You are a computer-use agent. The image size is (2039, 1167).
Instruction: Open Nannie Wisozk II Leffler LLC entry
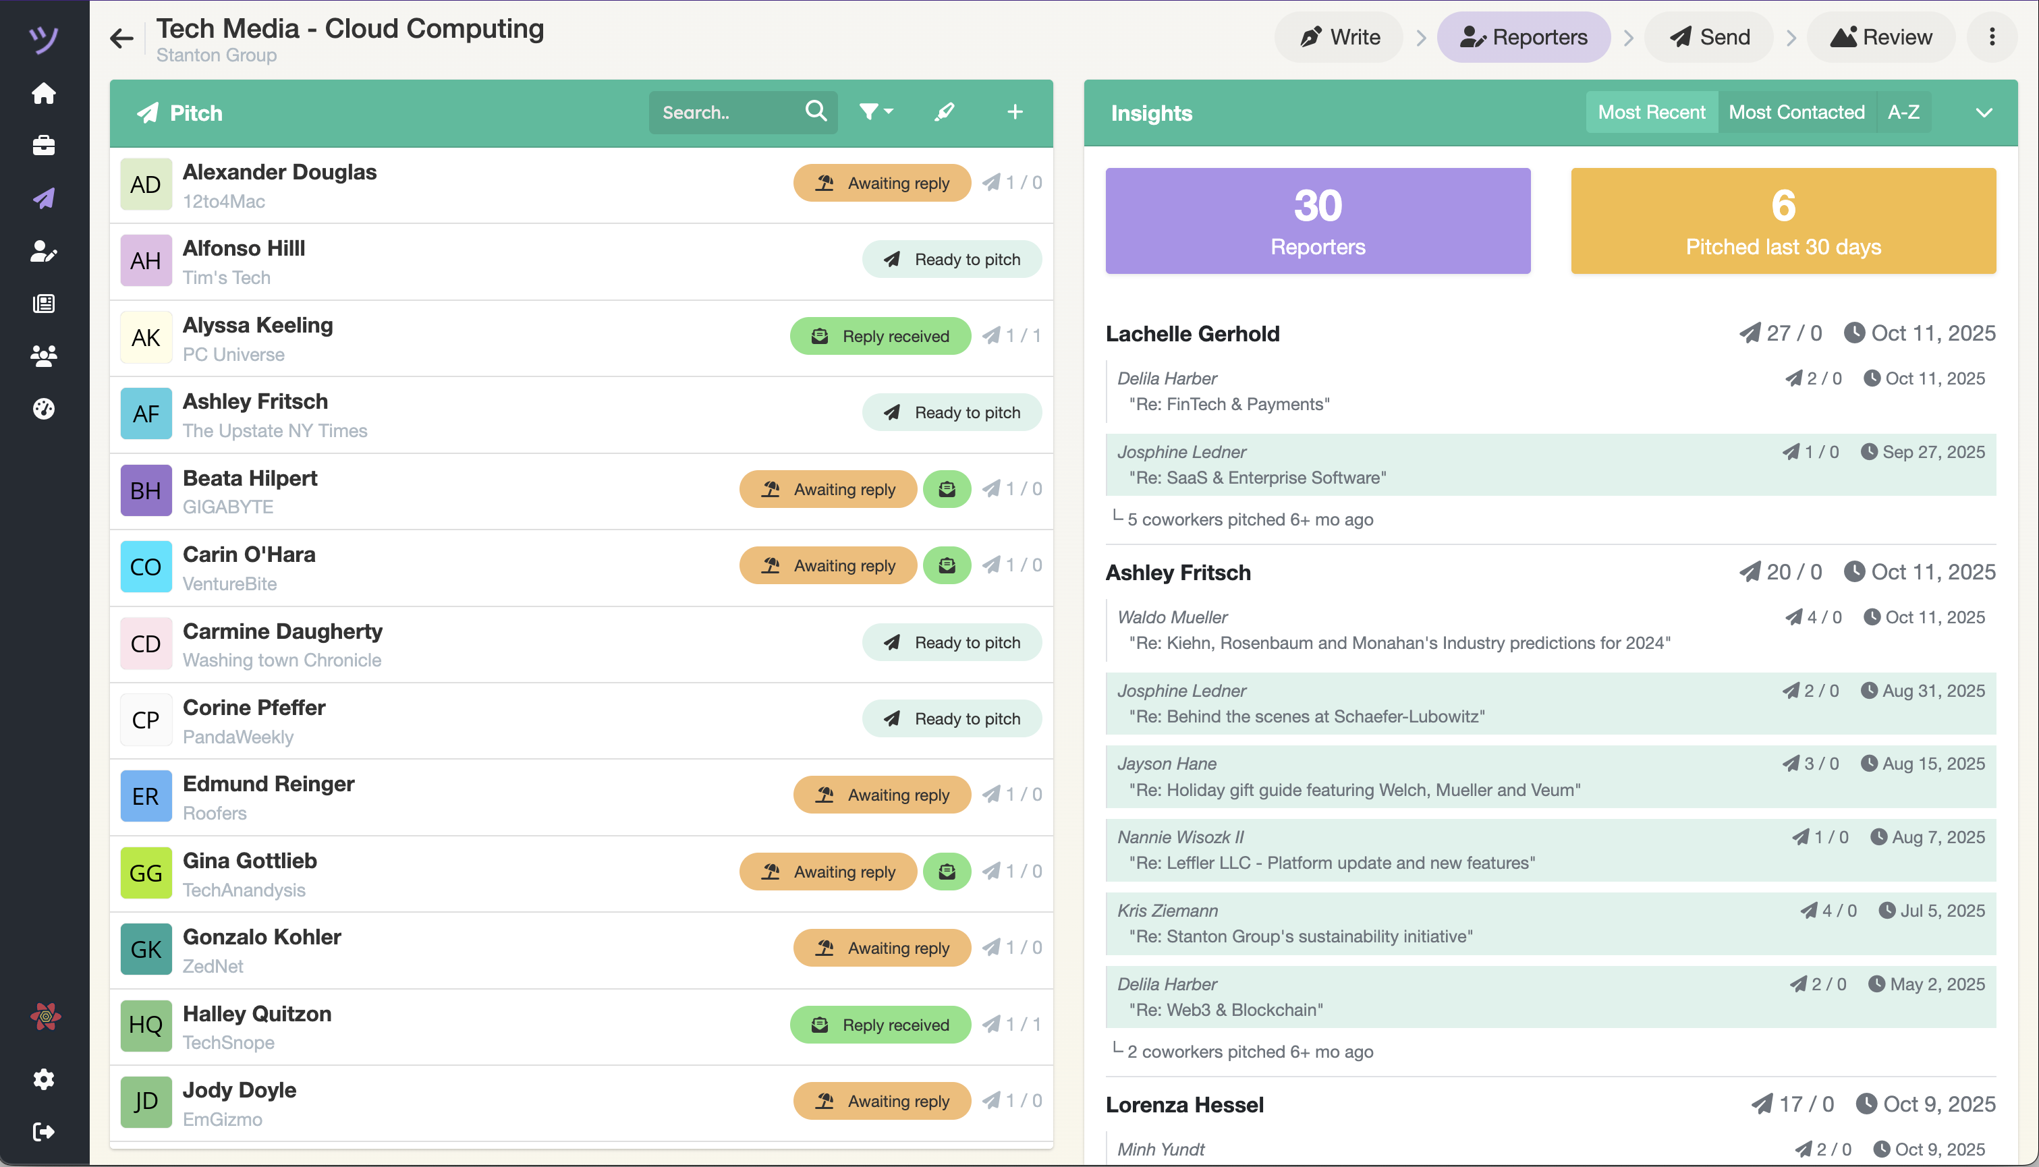coord(1550,849)
